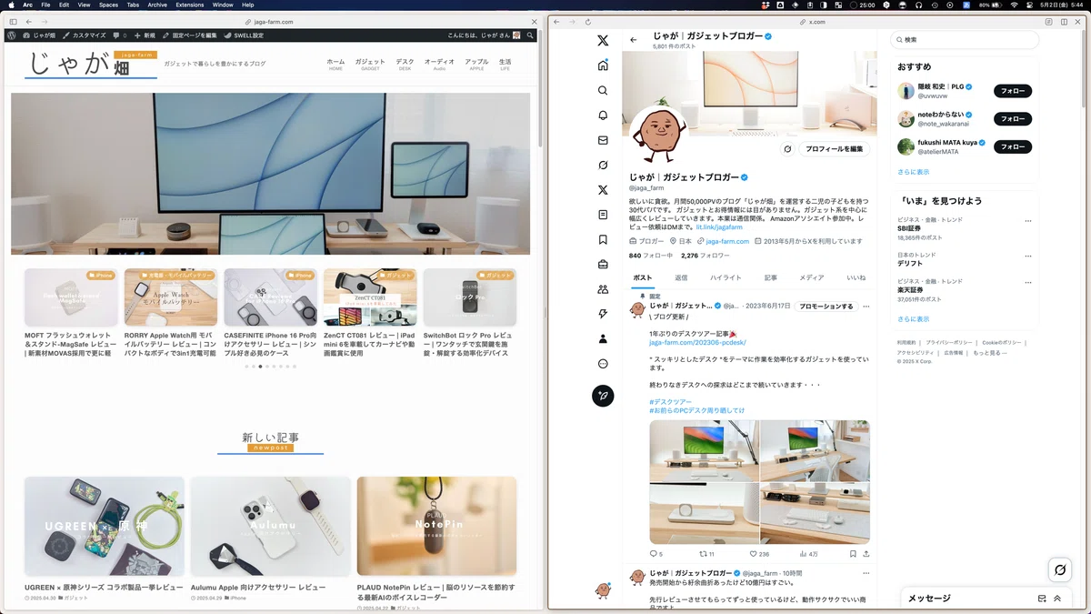This screenshot has height=614, width=1091.
Task: Switch to ハイライト tab on profile
Action: 726,277
